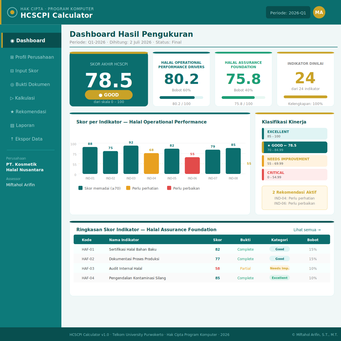The height and width of the screenshot is (341, 341).
Task: Click IND-06: Perlu perbaikan recommendation
Action: tap(294, 203)
